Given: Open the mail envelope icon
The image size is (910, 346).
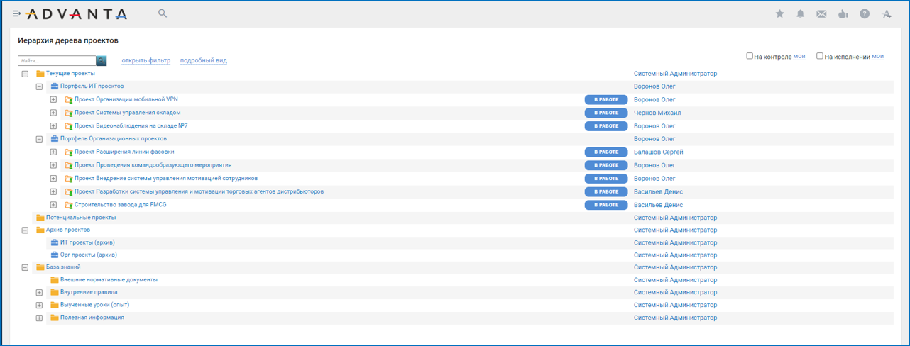Looking at the screenshot, I should pyautogui.click(x=821, y=13).
